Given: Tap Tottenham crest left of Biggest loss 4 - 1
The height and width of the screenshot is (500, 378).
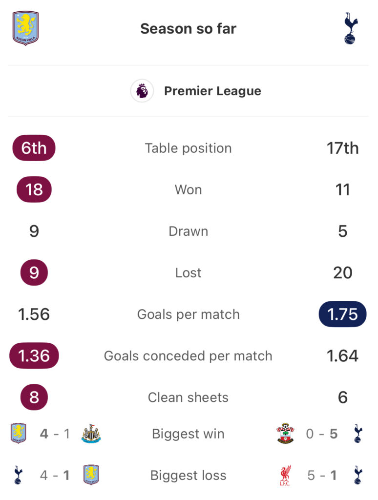Looking at the screenshot, I should (18, 475).
